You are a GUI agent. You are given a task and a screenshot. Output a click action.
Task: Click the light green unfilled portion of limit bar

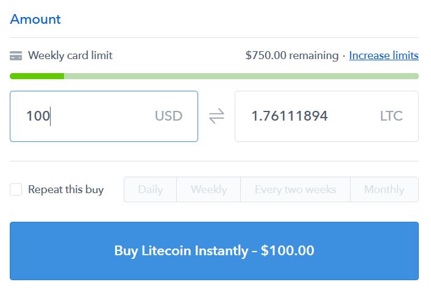click(241, 76)
